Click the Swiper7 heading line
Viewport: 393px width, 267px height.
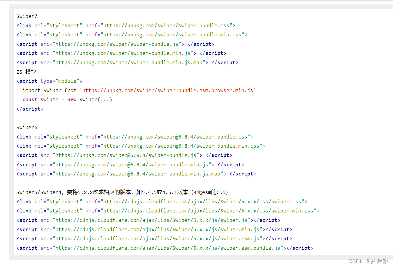pos(27,16)
